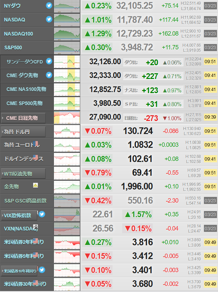Image resolution: width=218 pixels, height=292 pixels.
Task: Click WTI原油先物 change ▼0.79%
Action: point(98,173)
